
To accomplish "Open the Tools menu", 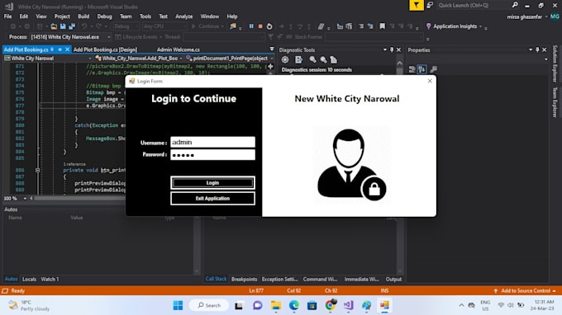I will coord(145,16).
